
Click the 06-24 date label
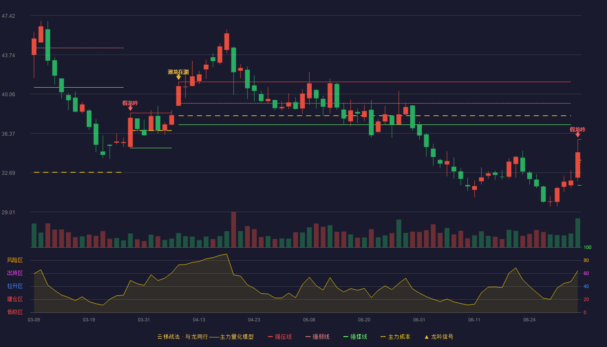529,320
